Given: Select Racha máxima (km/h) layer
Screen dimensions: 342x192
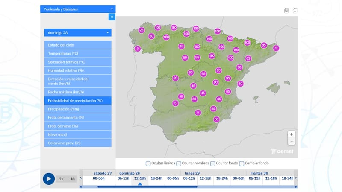Looking at the screenshot, I should 78,92.
